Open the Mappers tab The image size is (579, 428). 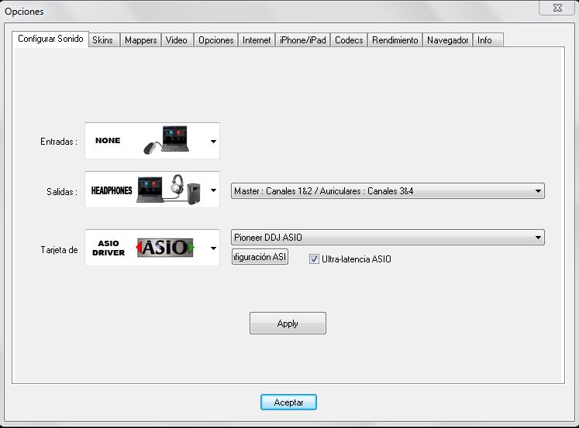[141, 40]
